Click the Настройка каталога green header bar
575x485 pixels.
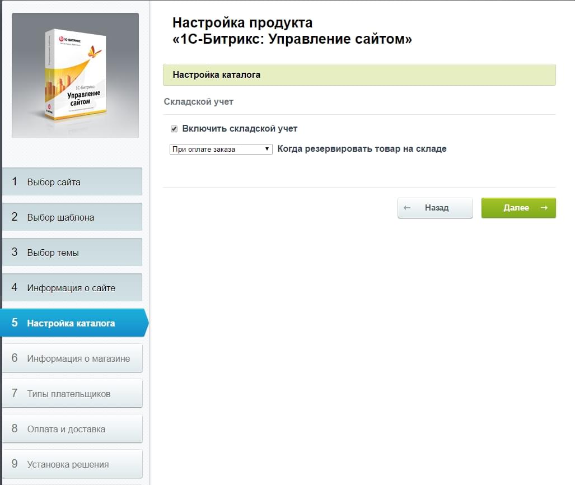pyautogui.click(x=359, y=75)
